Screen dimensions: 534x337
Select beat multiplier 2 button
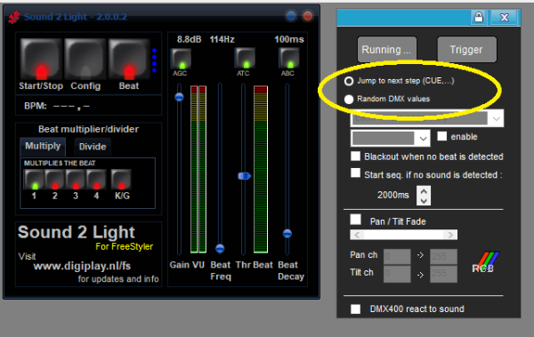[55, 180]
